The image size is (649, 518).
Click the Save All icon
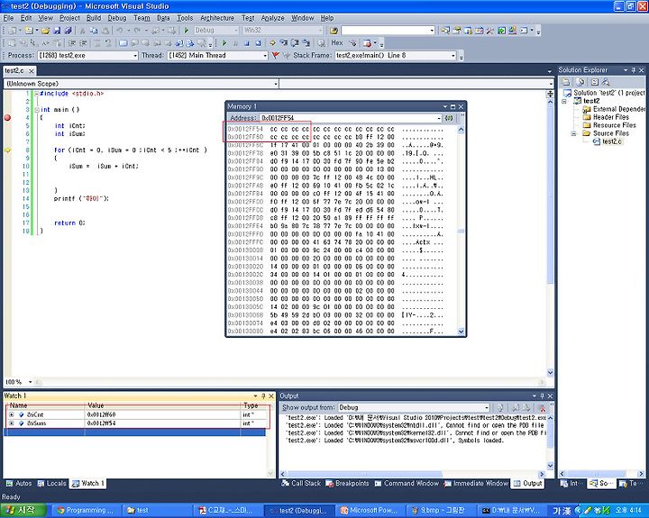pyautogui.click(x=69, y=31)
